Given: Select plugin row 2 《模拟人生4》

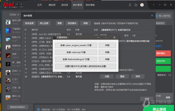Looking at the screenshot, I should [x=57, y=38].
